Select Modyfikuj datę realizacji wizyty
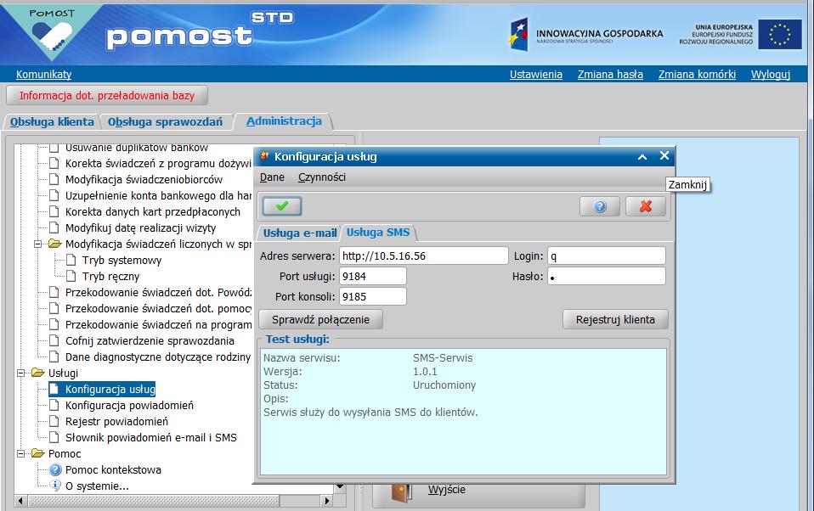Image resolution: width=814 pixels, height=511 pixels. (141, 227)
